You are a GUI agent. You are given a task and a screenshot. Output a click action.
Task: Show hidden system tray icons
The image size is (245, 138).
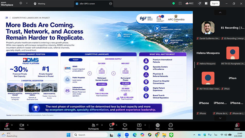pyautogui.click(x=194, y=135)
